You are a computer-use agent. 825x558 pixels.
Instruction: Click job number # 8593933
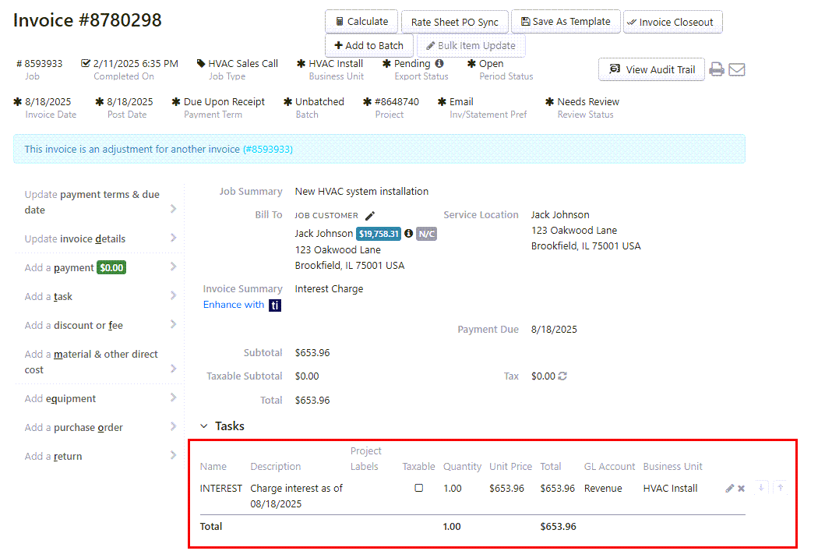(x=40, y=64)
